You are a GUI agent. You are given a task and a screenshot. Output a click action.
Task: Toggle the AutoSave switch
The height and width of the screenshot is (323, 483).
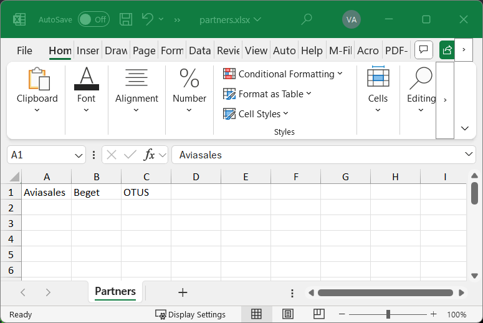(93, 20)
